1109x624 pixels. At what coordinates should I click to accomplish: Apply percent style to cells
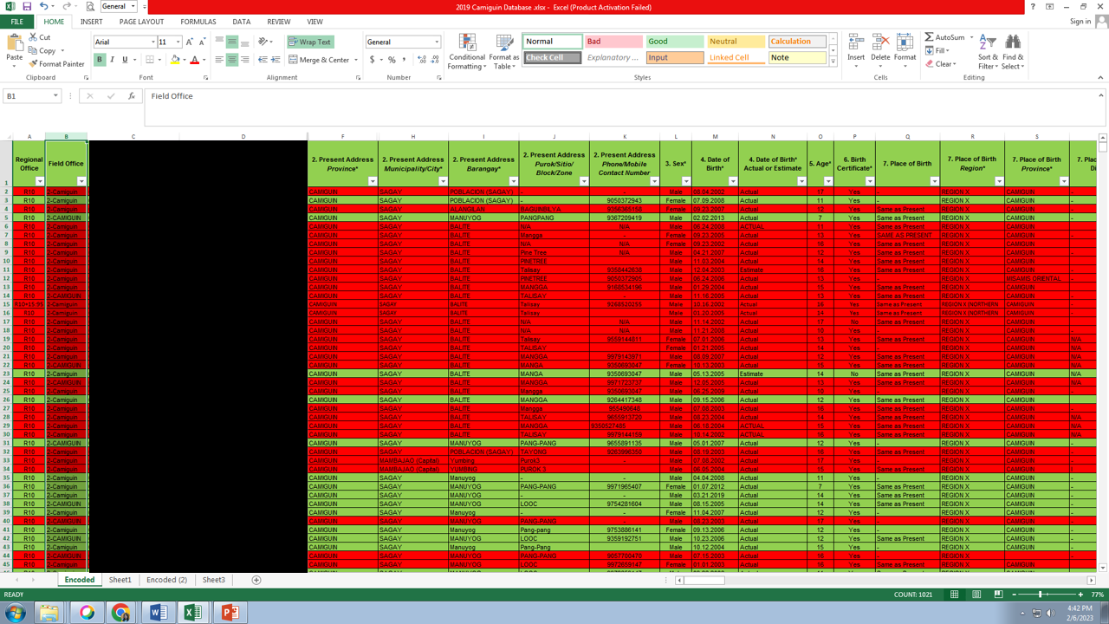392,60
